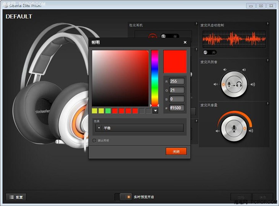279x206 pixels.
Task: Click the 关闭 orange button
Action: [176, 151]
